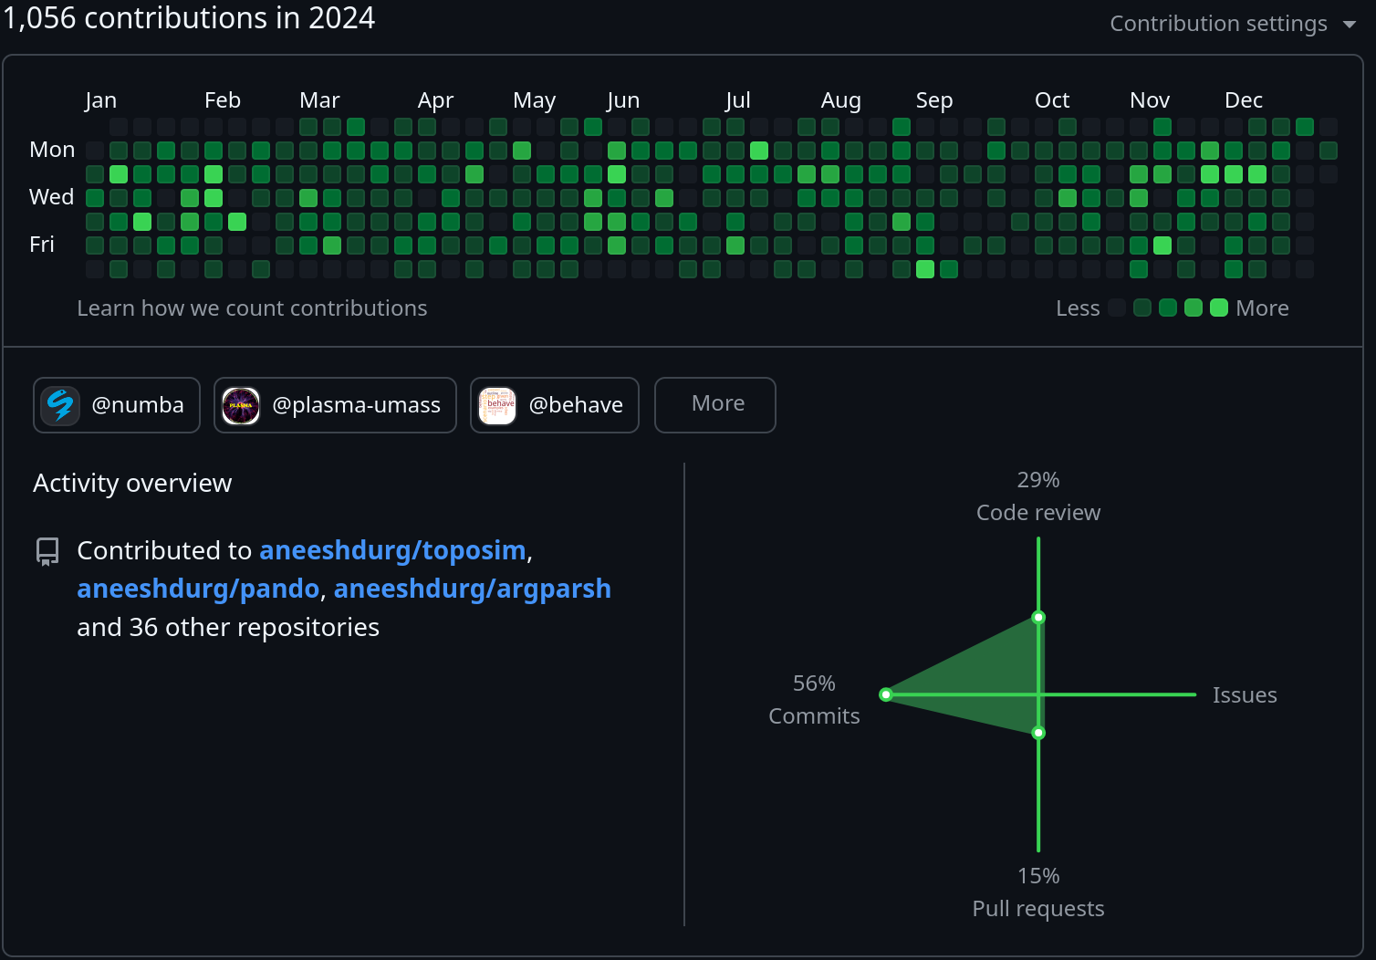Click the 'and 36 other repositories' text

[228, 627]
